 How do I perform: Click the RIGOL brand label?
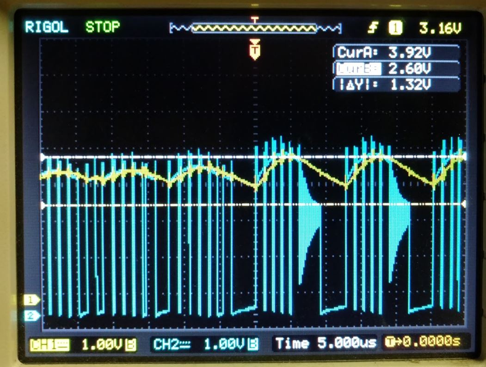(x=47, y=27)
